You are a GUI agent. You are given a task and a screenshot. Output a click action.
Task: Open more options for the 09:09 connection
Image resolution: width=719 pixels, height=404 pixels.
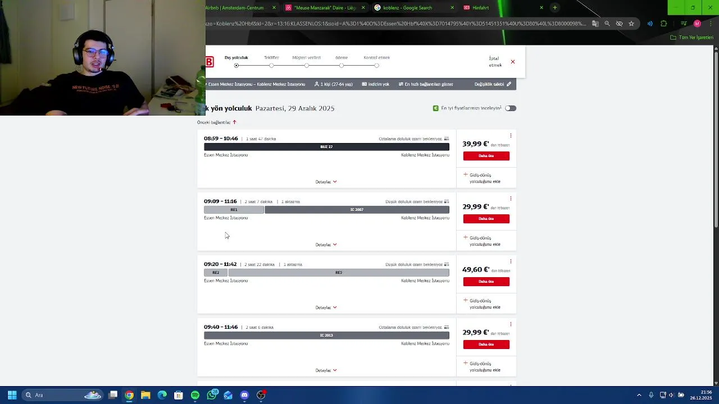tap(511, 199)
